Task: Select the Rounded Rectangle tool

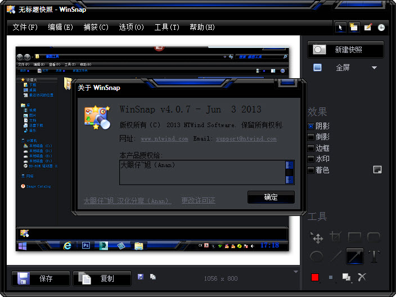Action: pos(373,237)
